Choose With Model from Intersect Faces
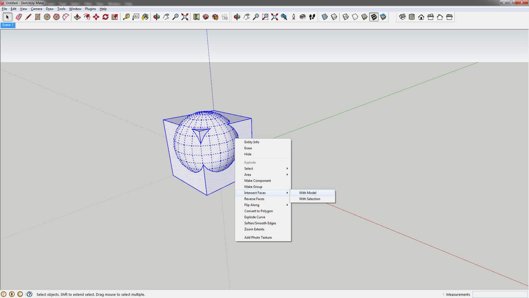529x298 pixels. pyautogui.click(x=307, y=193)
